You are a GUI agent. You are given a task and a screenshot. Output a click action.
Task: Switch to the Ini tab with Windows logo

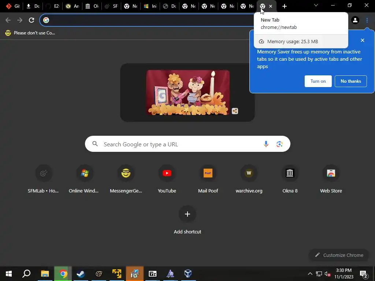151,6
